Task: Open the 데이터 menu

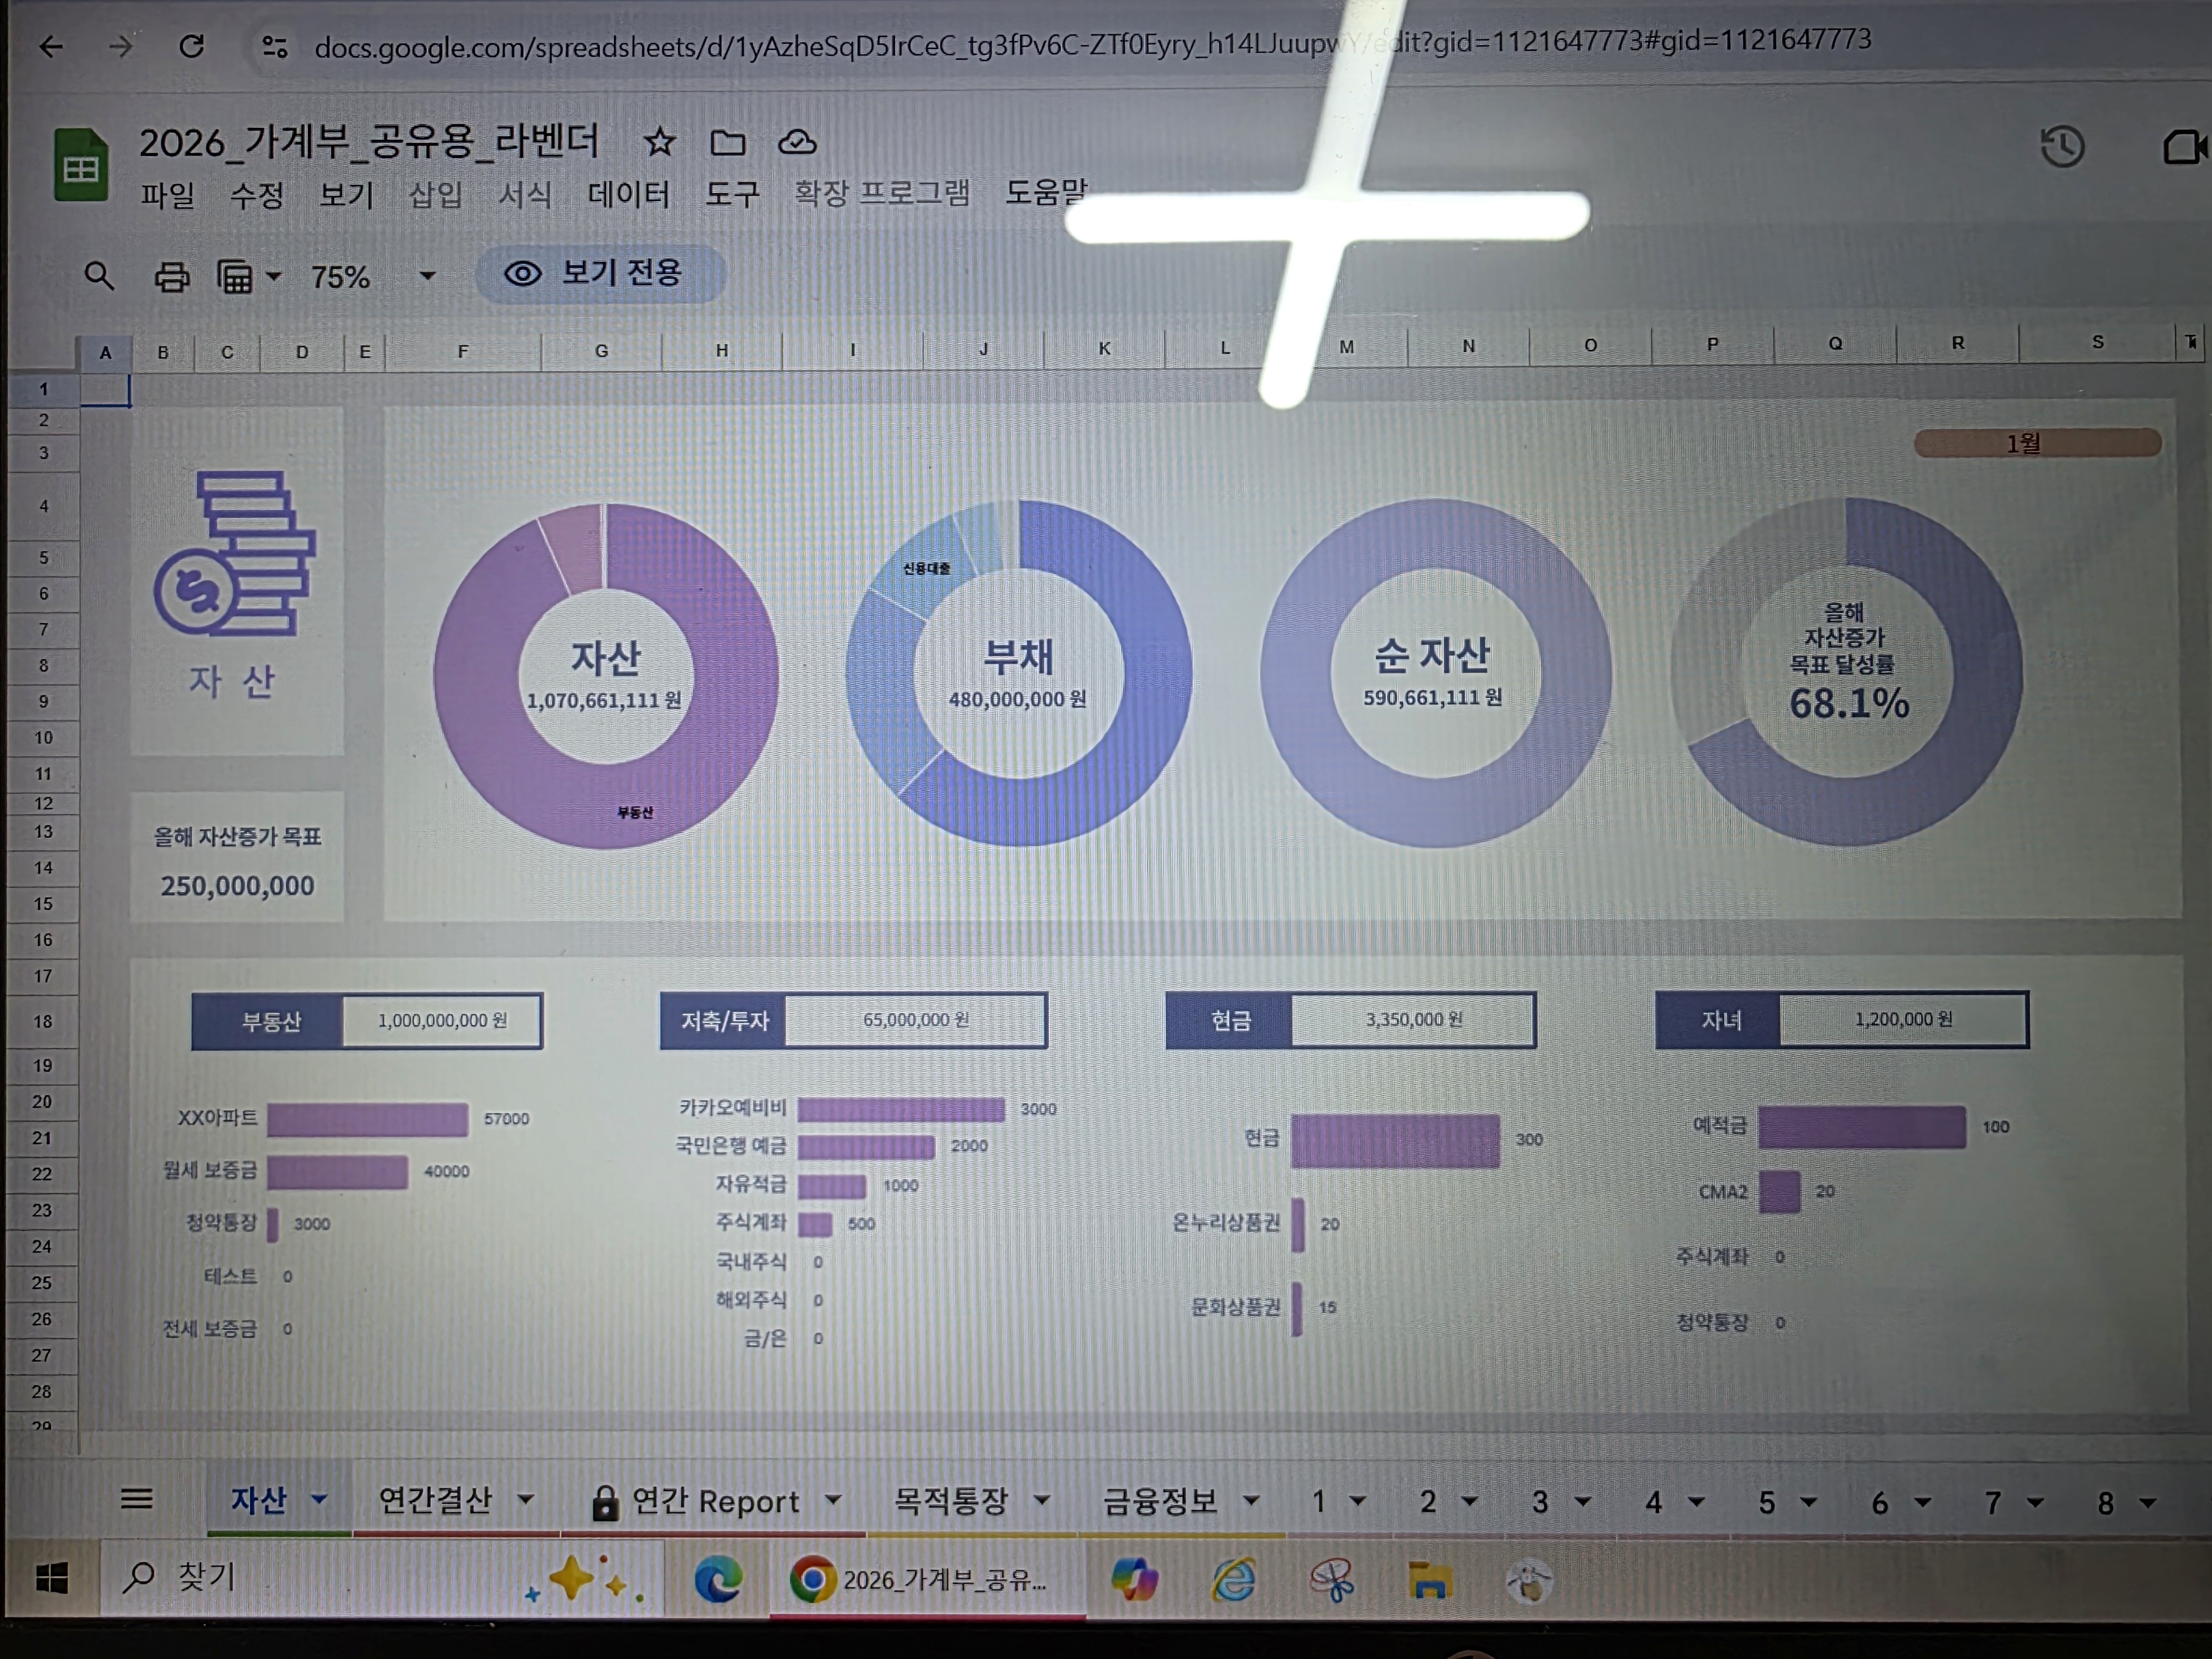Action: 629,193
